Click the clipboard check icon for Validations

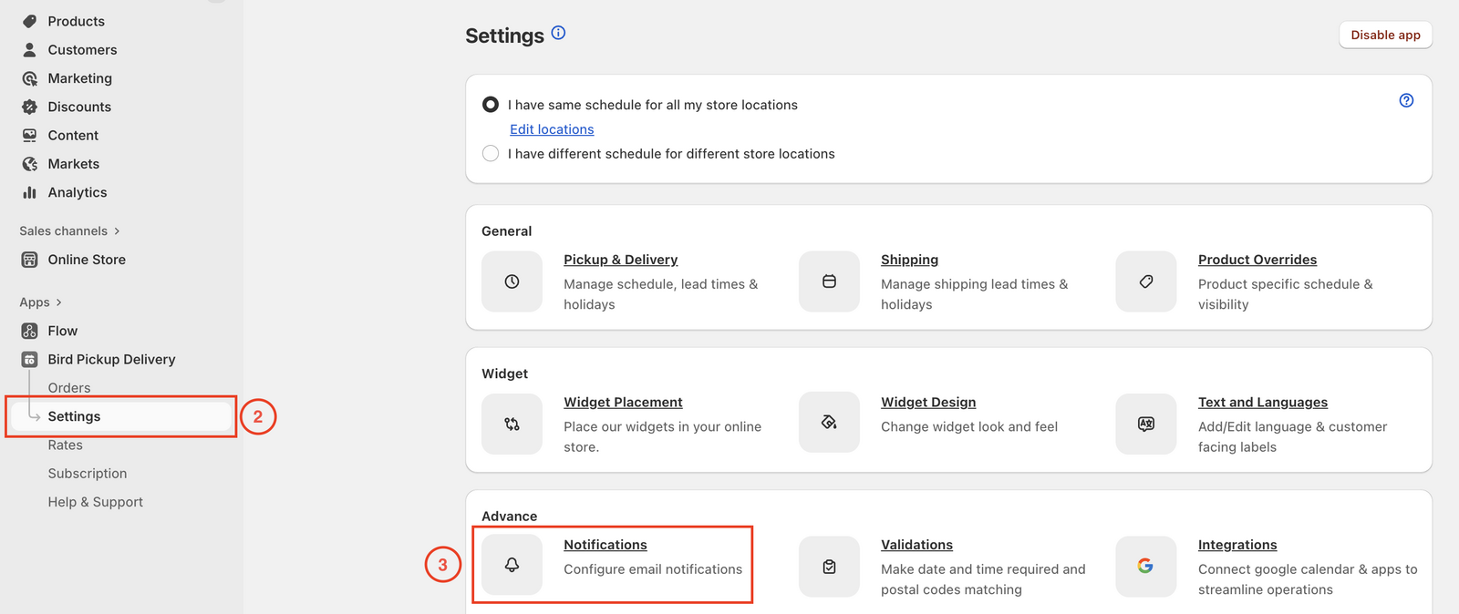[x=829, y=567]
